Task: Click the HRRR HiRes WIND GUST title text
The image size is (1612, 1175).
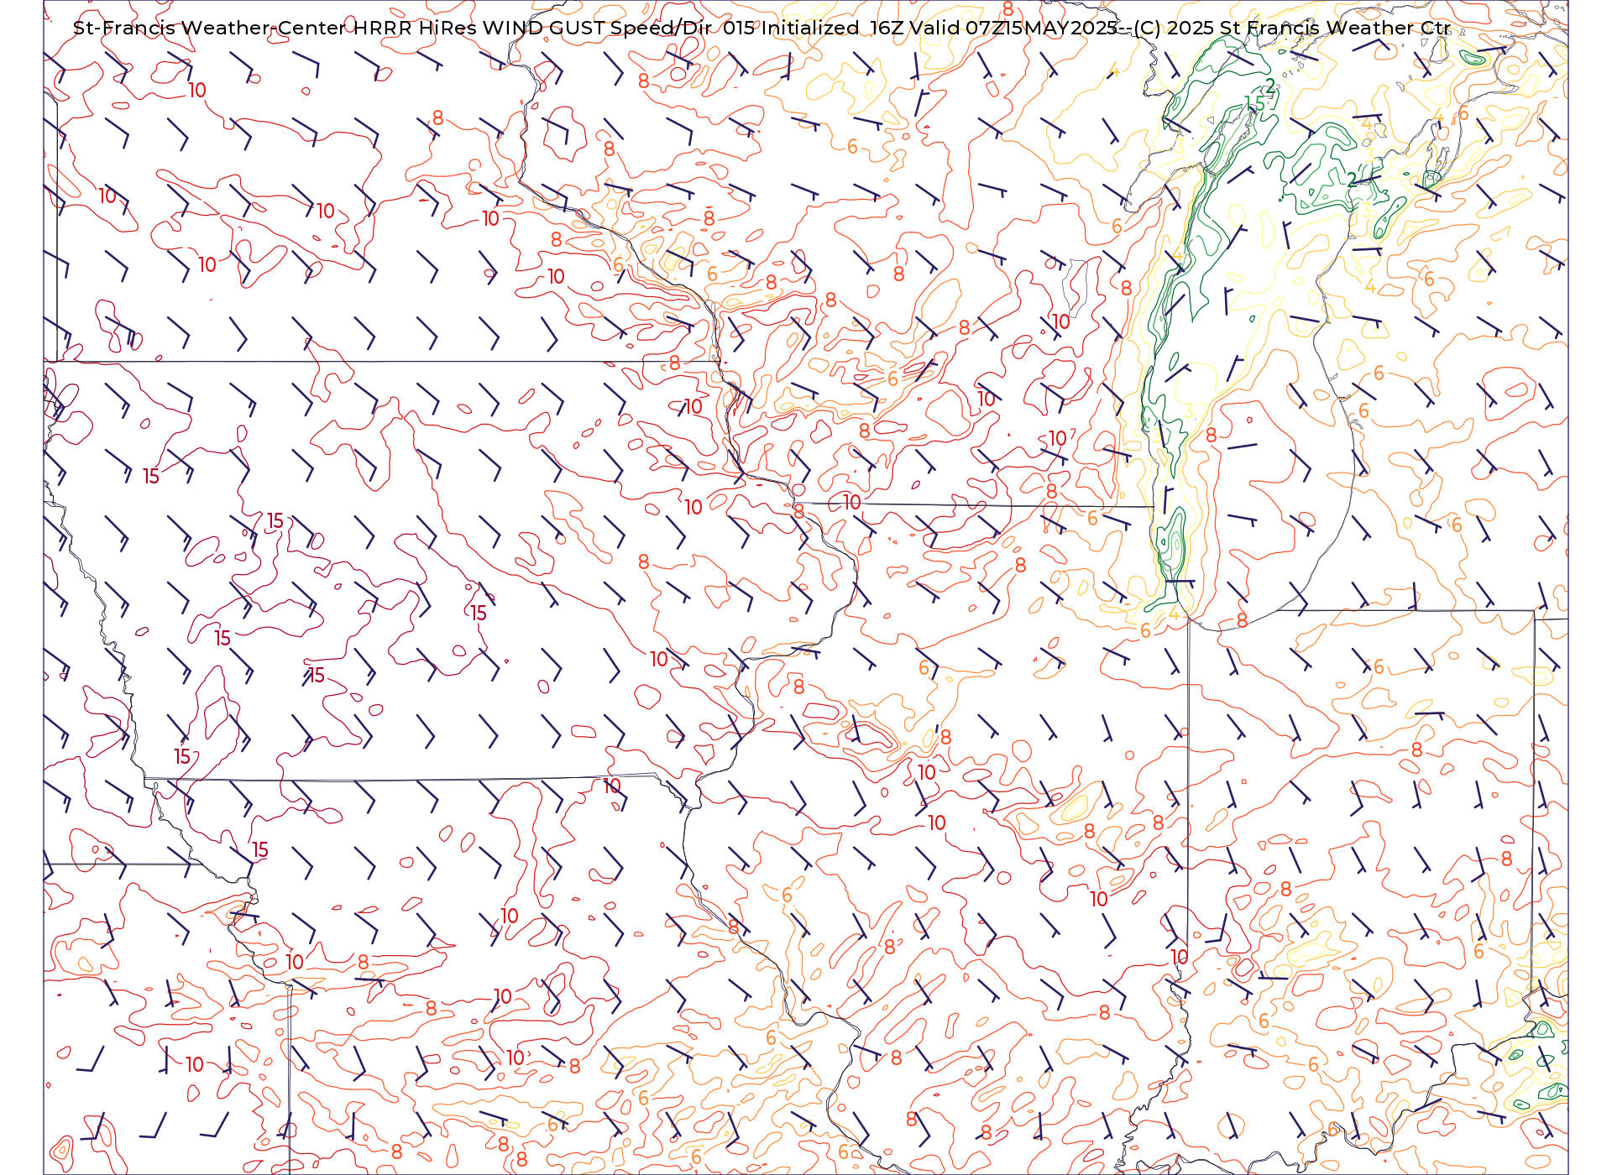Action: [x=479, y=28]
